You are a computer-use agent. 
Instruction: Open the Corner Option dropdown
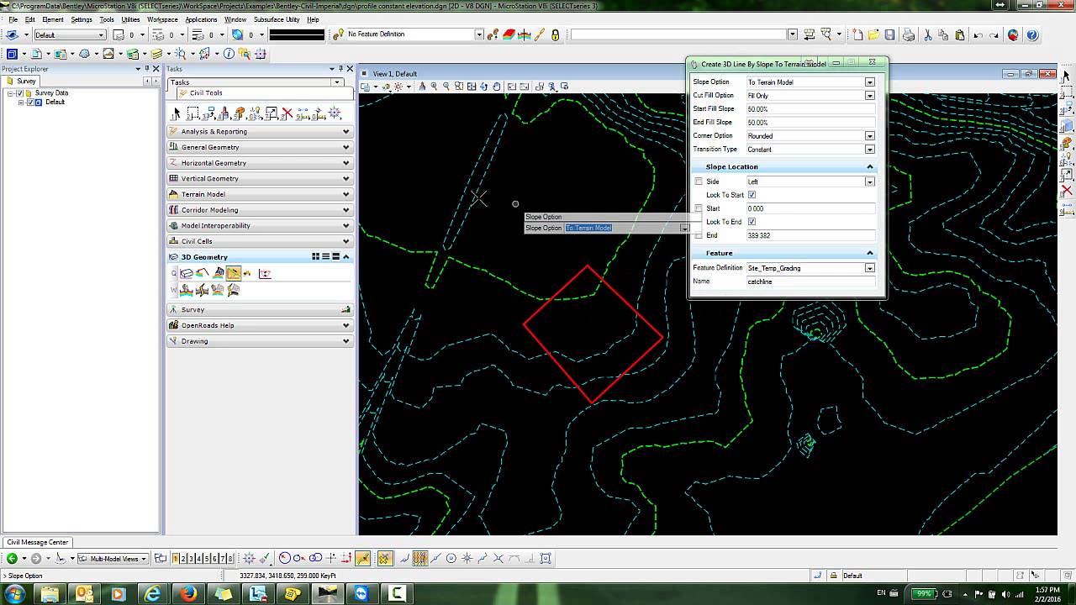pyautogui.click(x=870, y=136)
